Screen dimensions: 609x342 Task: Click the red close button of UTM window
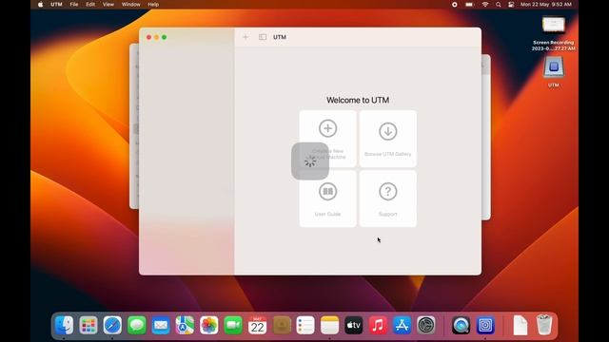pos(148,37)
